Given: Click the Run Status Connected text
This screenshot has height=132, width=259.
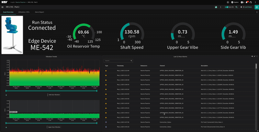Looking at the screenshot, I should pos(42,26).
